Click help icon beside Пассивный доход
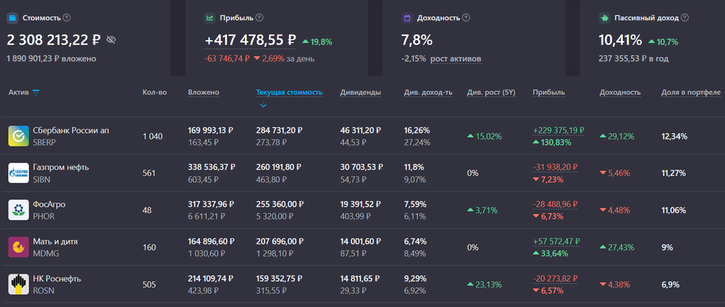This screenshot has height=307, width=725. [684, 17]
